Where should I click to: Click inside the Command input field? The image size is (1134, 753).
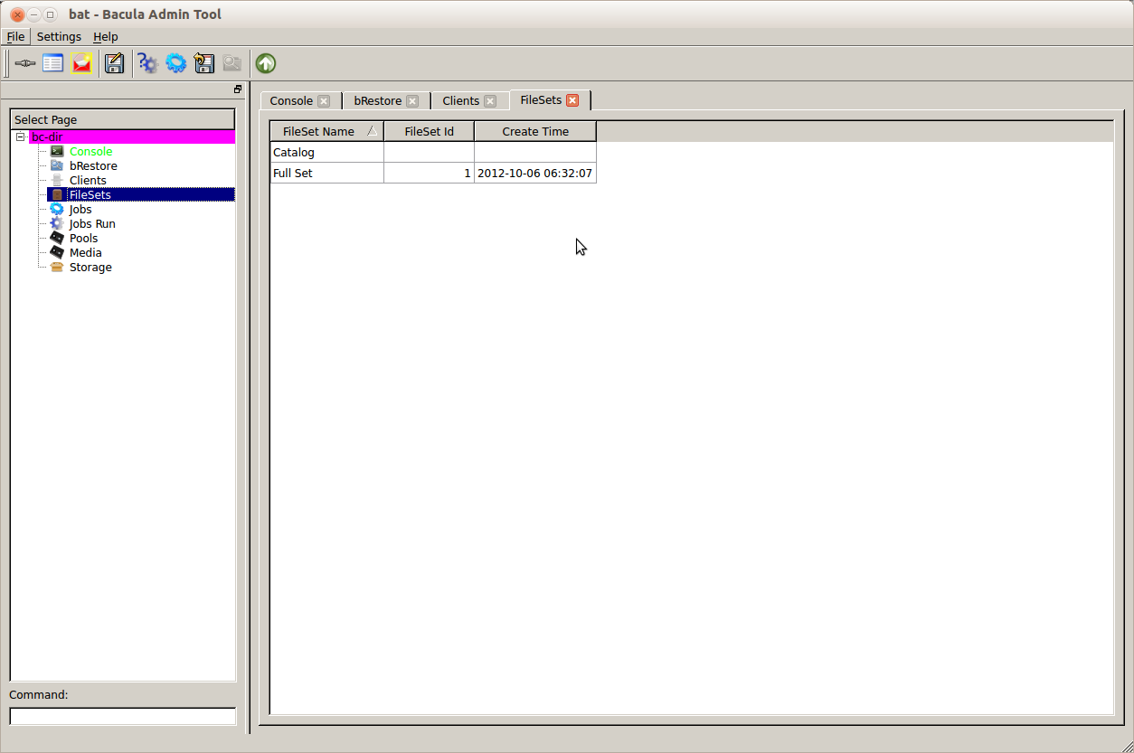pyautogui.click(x=122, y=716)
